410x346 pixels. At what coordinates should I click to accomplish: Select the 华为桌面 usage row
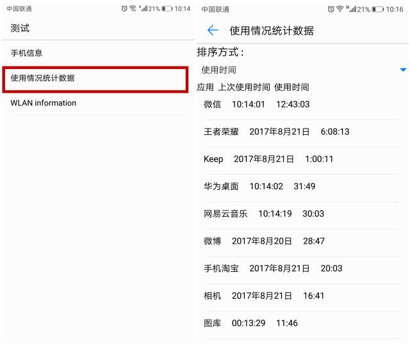(x=302, y=187)
